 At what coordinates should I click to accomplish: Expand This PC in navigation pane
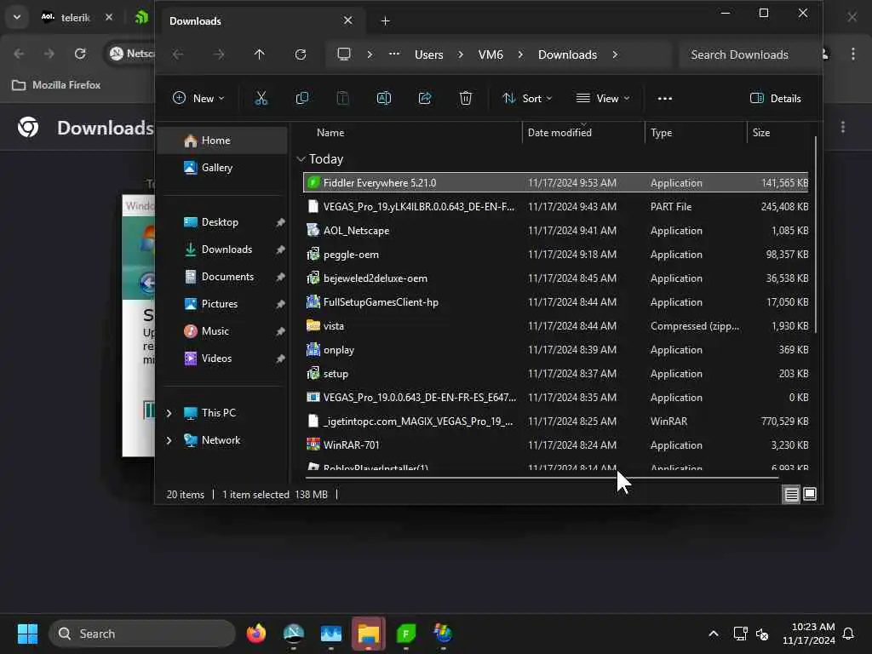pyautogui.click(x=169, y=413)
